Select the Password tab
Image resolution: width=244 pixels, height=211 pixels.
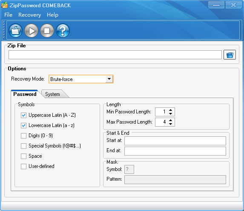25,94
